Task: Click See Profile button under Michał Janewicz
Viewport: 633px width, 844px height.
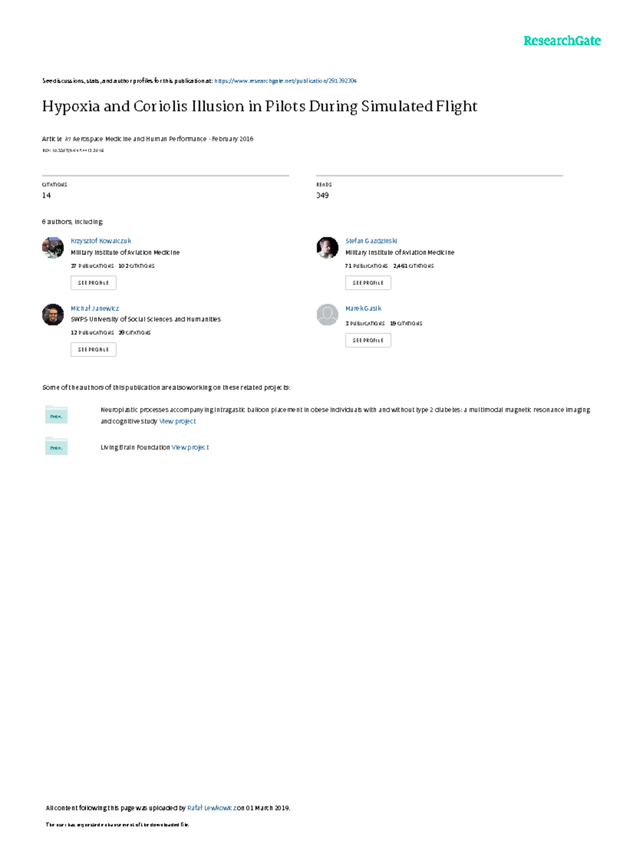Action: [x=93, y=349]
